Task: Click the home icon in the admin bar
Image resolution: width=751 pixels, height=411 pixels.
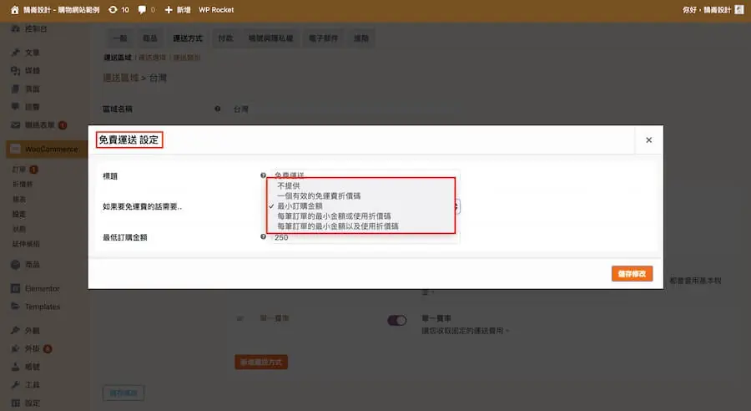Action: tap(14, 9)
